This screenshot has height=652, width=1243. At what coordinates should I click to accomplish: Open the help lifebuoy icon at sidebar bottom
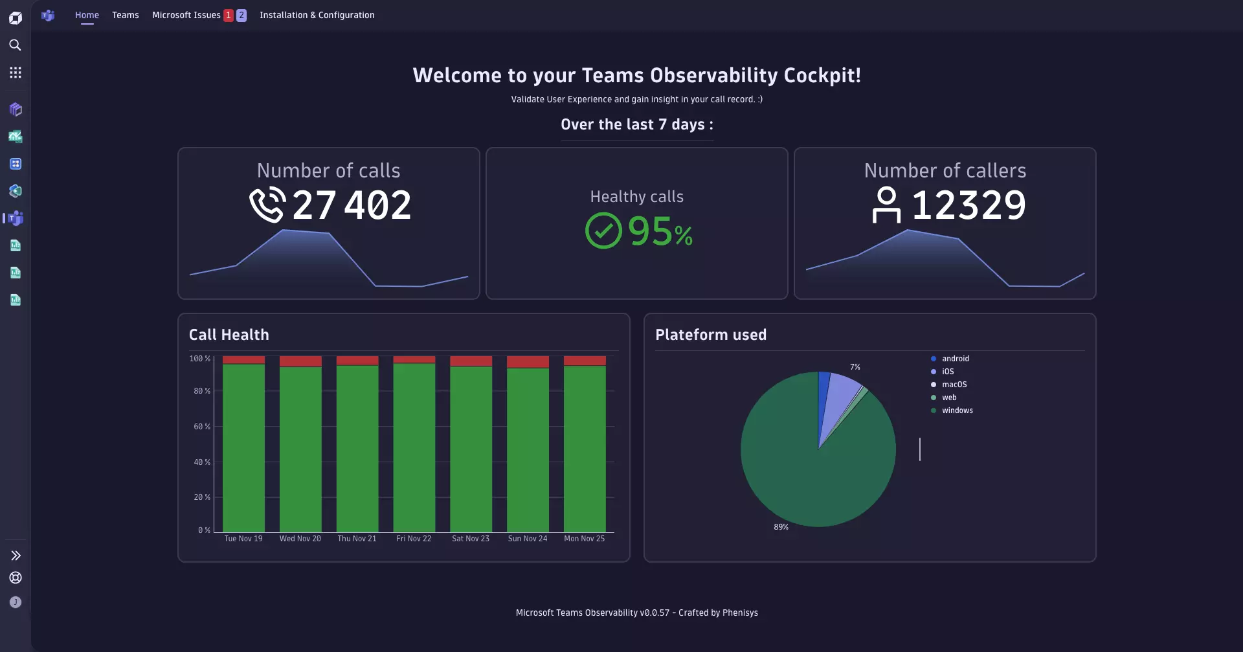click(16, 578)
